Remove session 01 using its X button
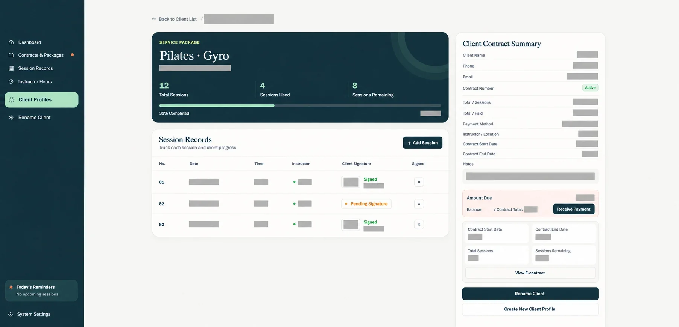The height and width of the screenshot is (327, 679). [x=419, y=182]
